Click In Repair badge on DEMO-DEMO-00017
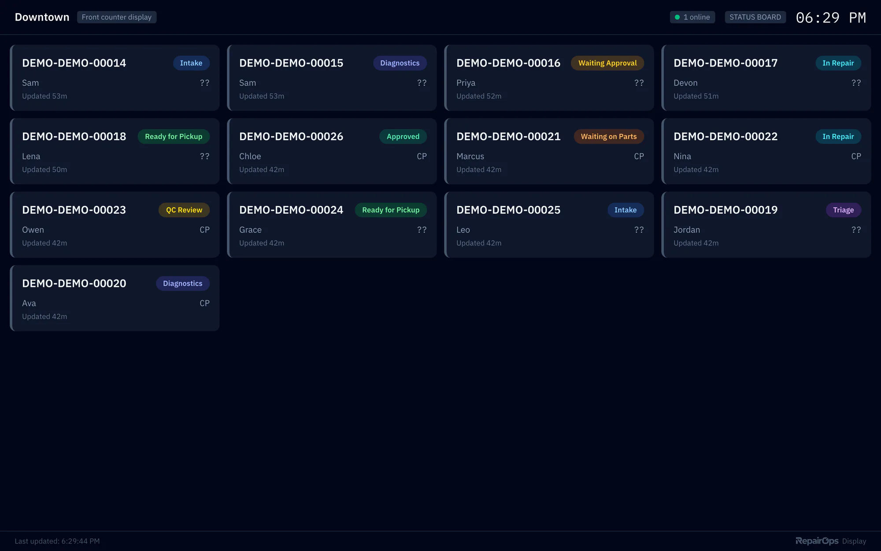 [838, 63]
